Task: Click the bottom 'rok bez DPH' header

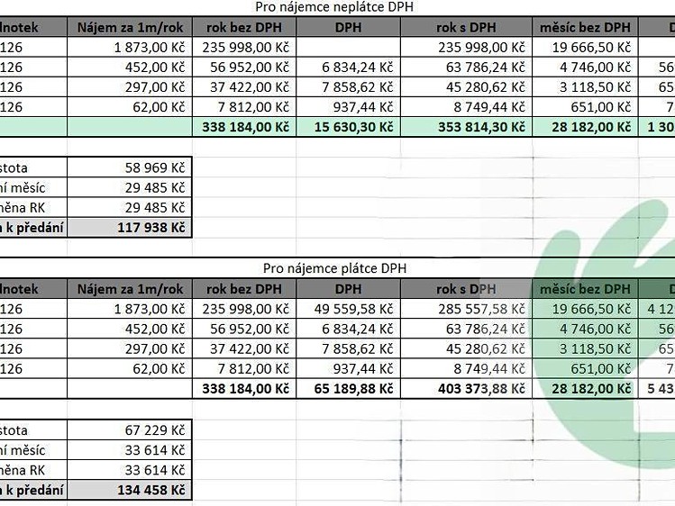Action: pyautogui.click(x=244, y=289)
